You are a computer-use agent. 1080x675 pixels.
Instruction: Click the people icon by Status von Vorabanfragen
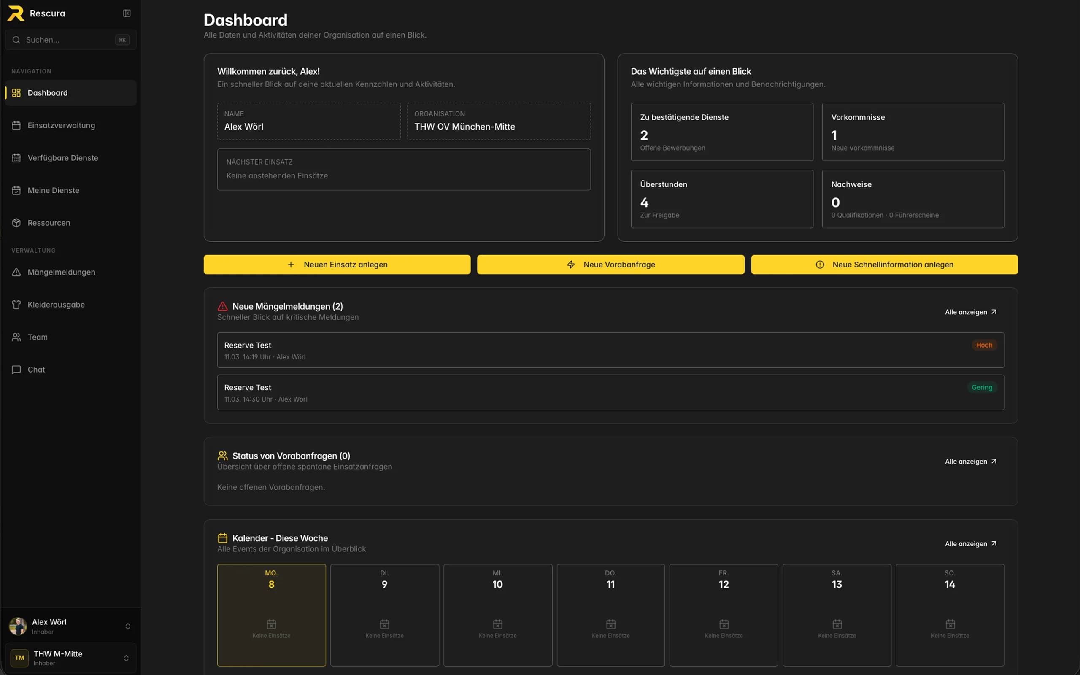(x=222, y=455)
